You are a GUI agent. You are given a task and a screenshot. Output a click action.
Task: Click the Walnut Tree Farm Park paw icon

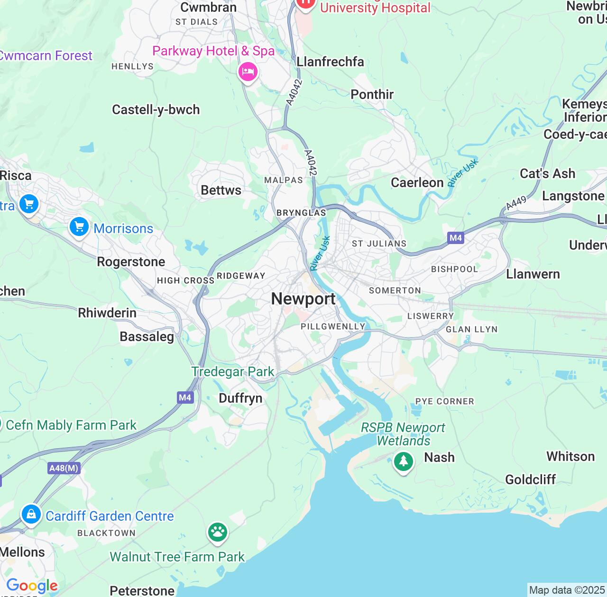click(x=218, y=532)
